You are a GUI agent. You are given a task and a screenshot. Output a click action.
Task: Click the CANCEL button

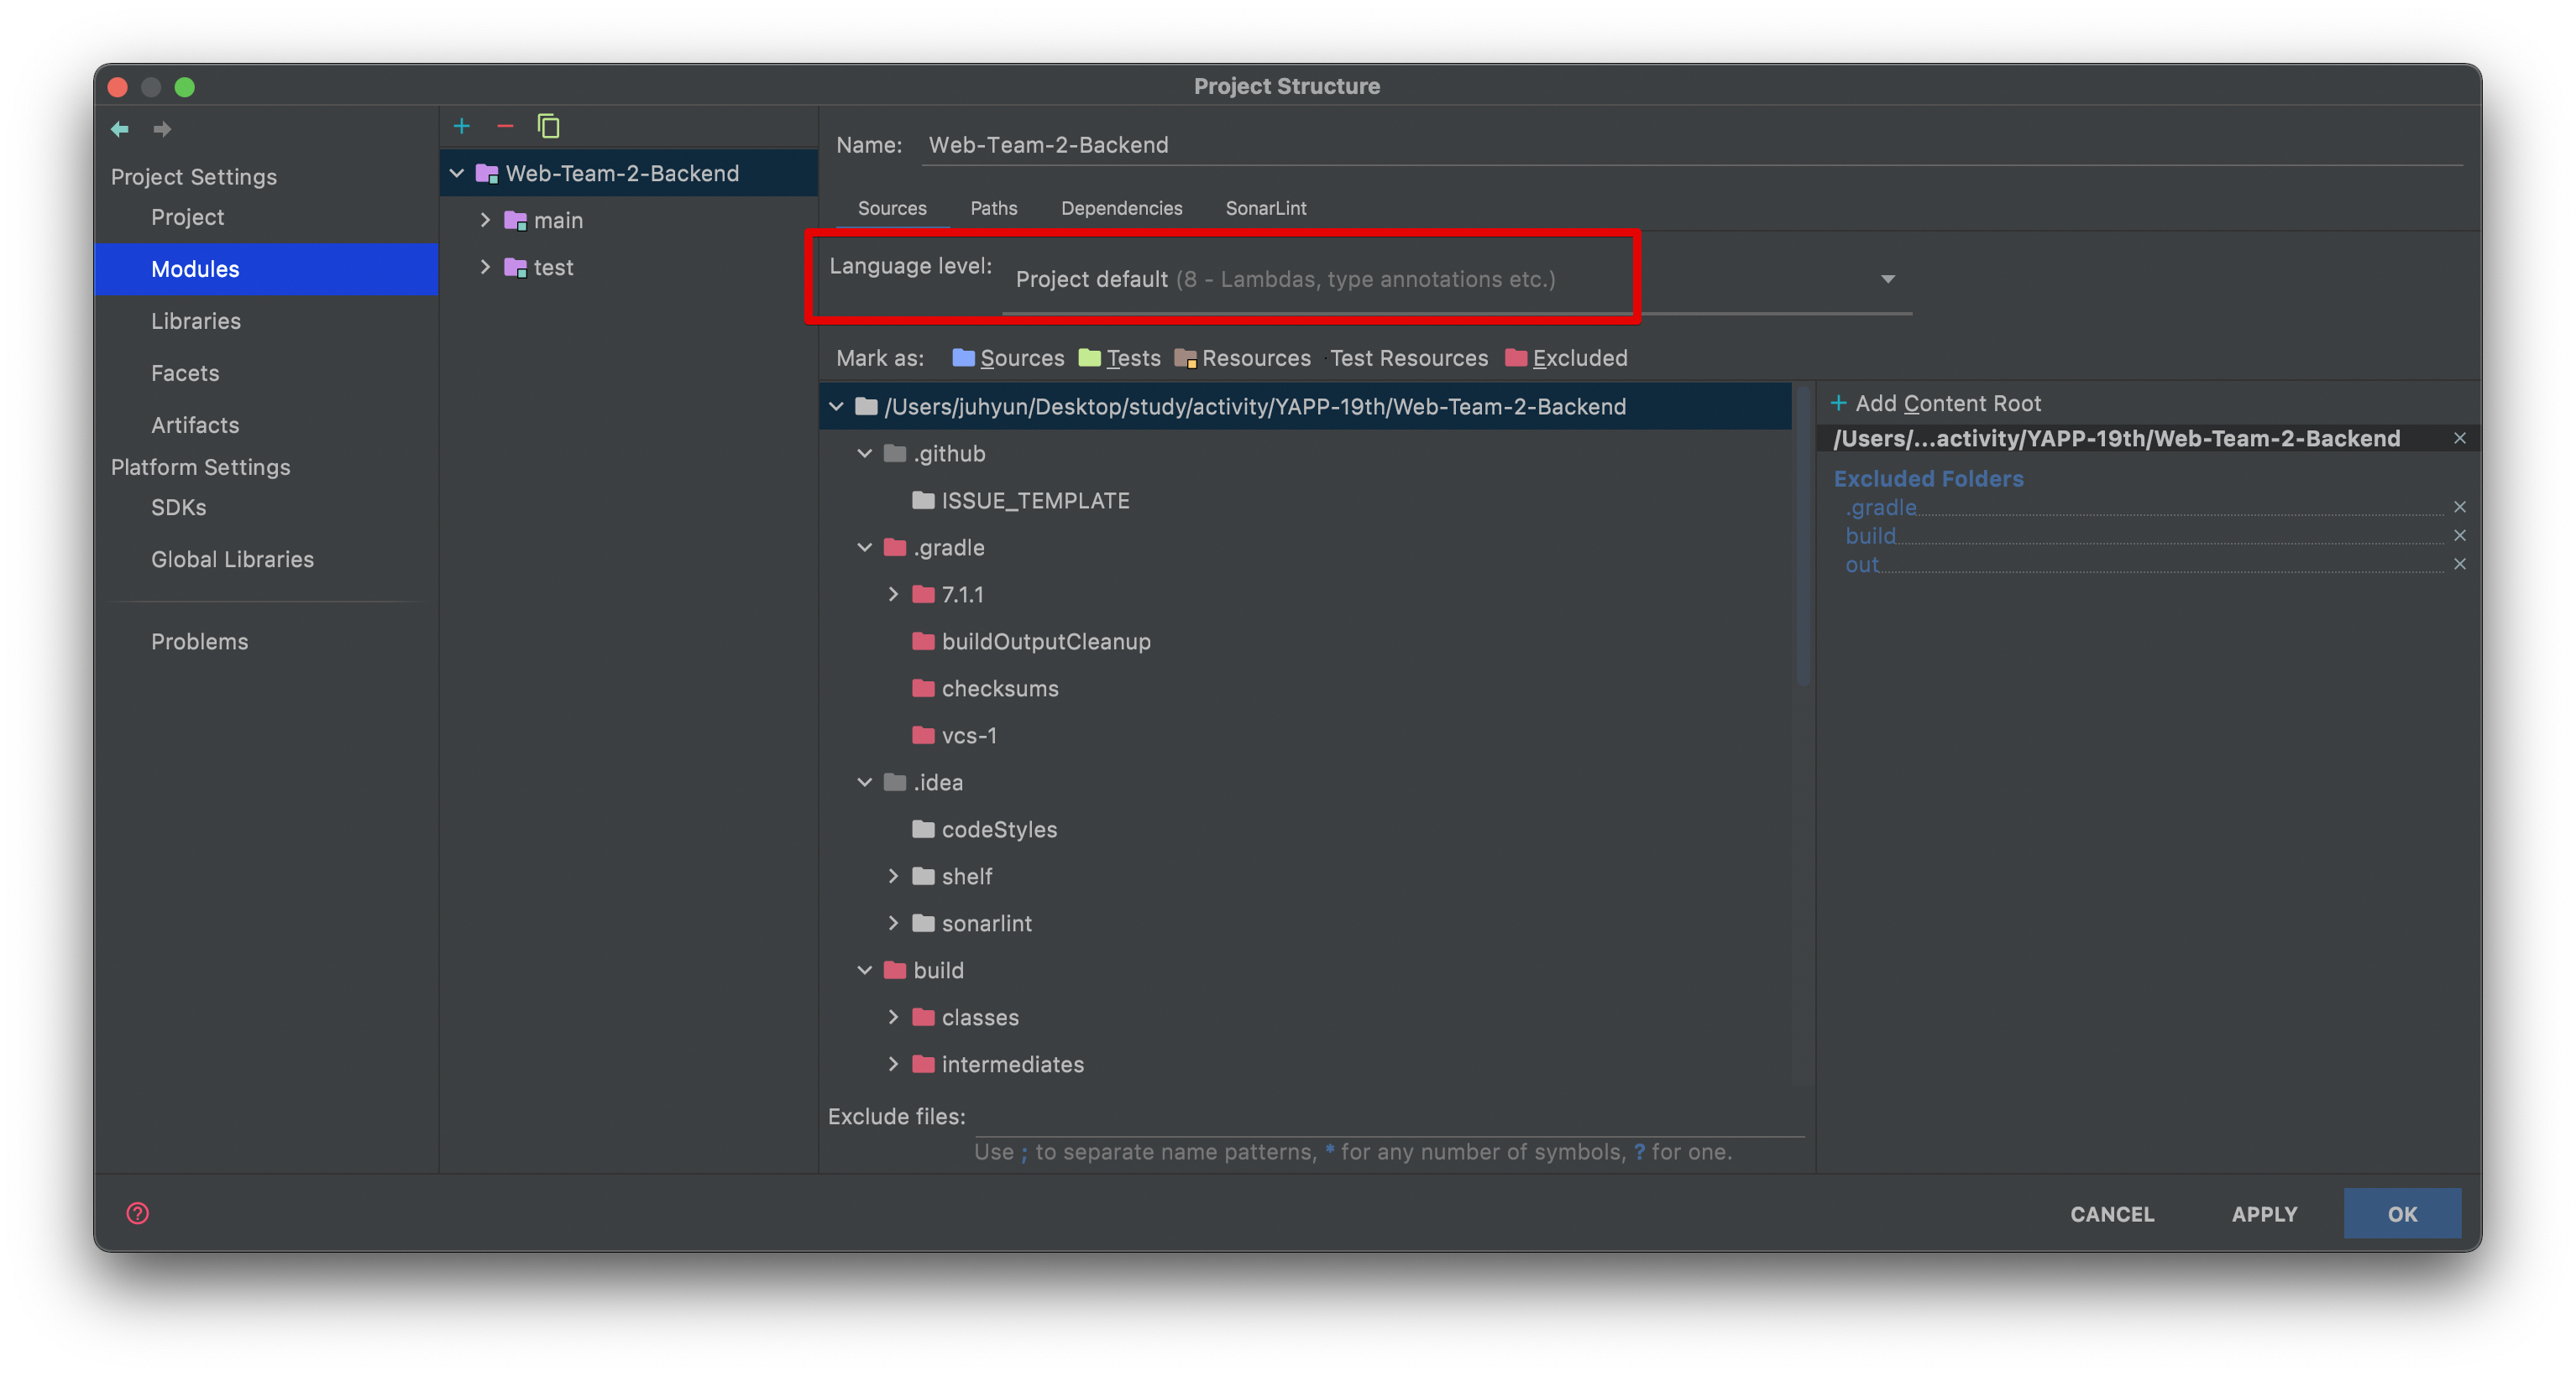pos(2111,1213)
